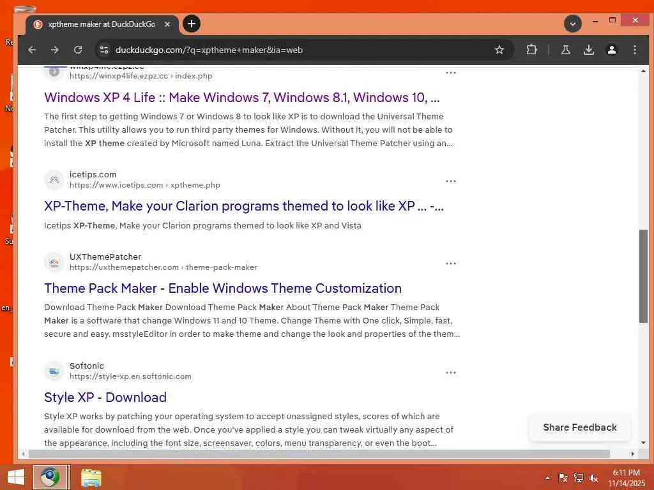Click the www.icetips.com xptheme.php URL

[x=145, y=185]
